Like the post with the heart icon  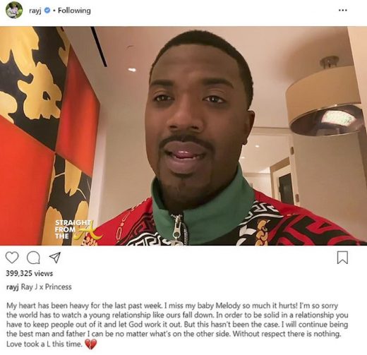coord(12,258)
